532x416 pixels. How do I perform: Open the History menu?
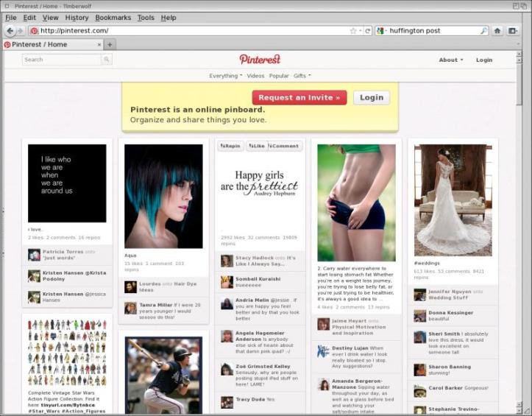[77, 18]
